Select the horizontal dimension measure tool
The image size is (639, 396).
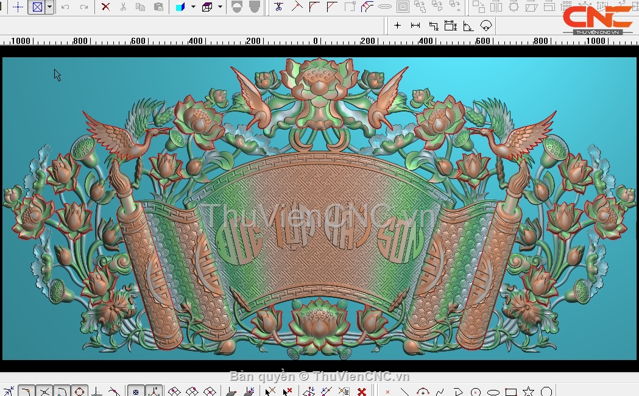415,26
